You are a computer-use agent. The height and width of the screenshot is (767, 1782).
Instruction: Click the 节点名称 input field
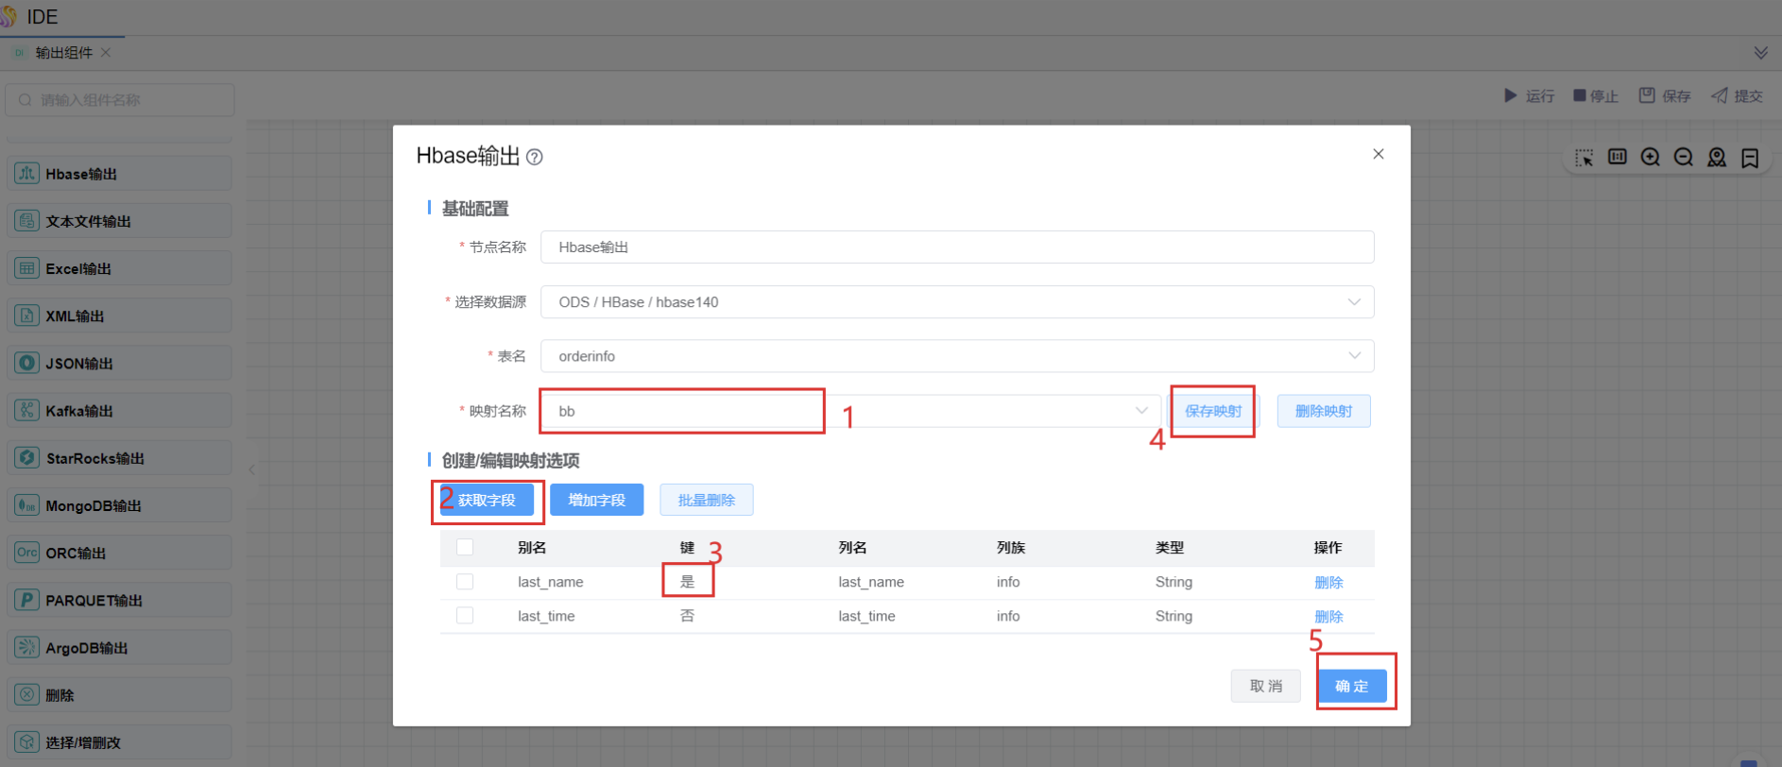[x=956, y=247]
